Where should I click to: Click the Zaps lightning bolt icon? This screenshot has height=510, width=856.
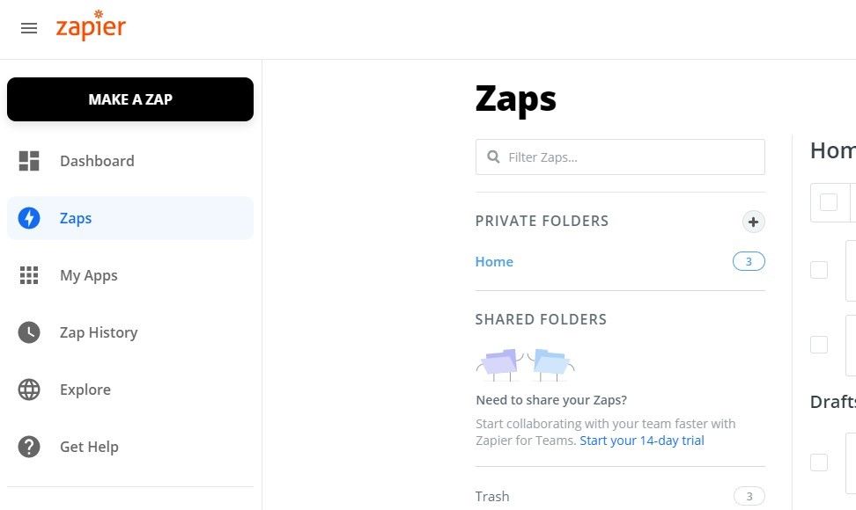point(29,218)
